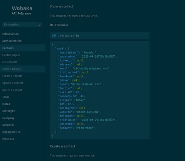Click the Wobaka logo title

coord(22,8)
